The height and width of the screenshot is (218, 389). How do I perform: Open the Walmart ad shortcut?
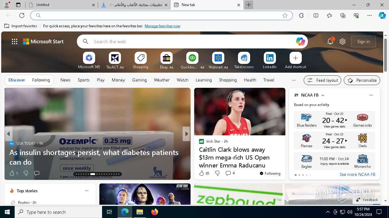pyautogui.click(x=218, y=61)
